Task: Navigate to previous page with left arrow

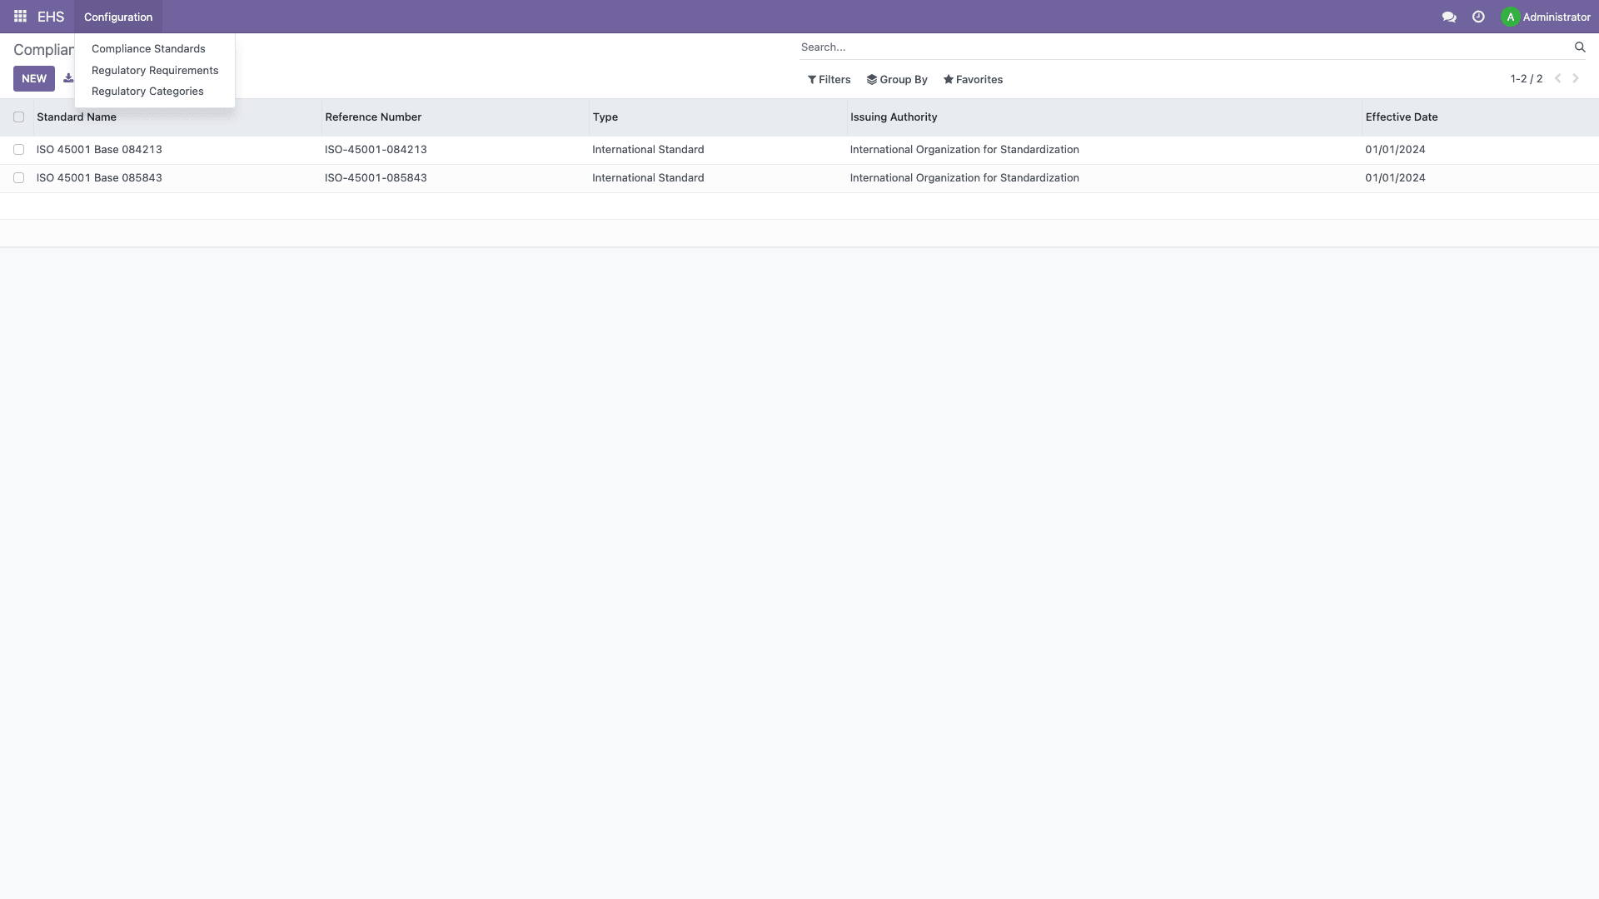Action: pos(1557,78)
